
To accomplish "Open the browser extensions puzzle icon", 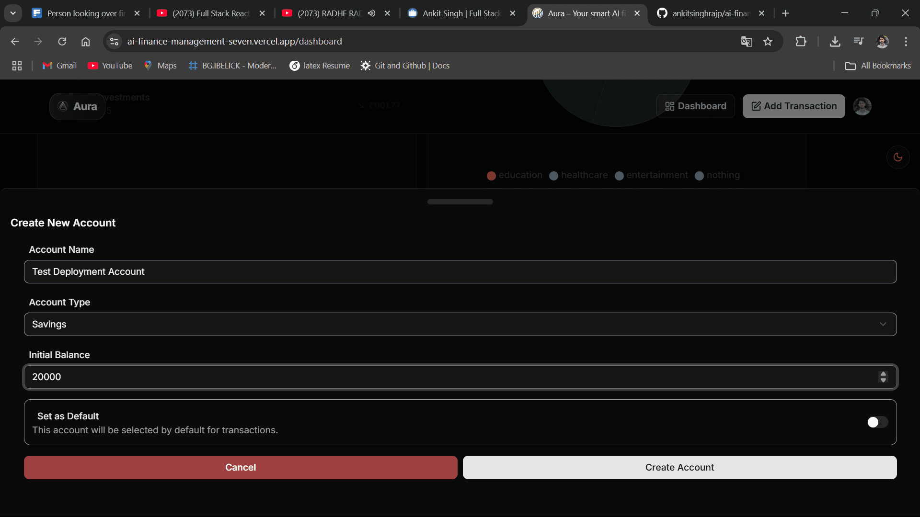I will point(801,42).
